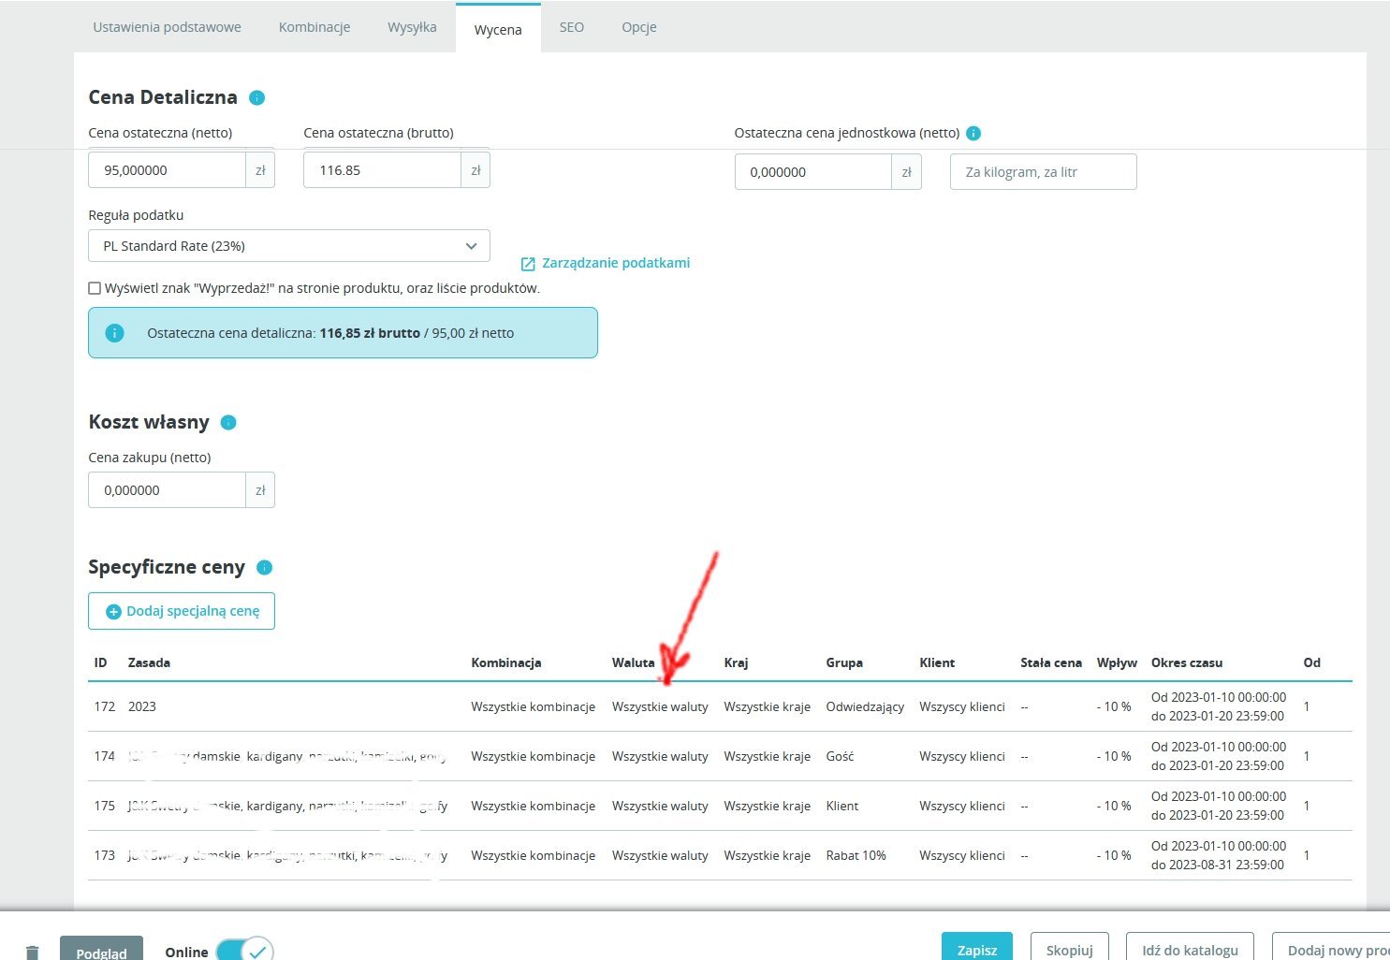
Task: Enable the Wyświetl znak Wyprzedaż checkbox
Action: point(95,288)
